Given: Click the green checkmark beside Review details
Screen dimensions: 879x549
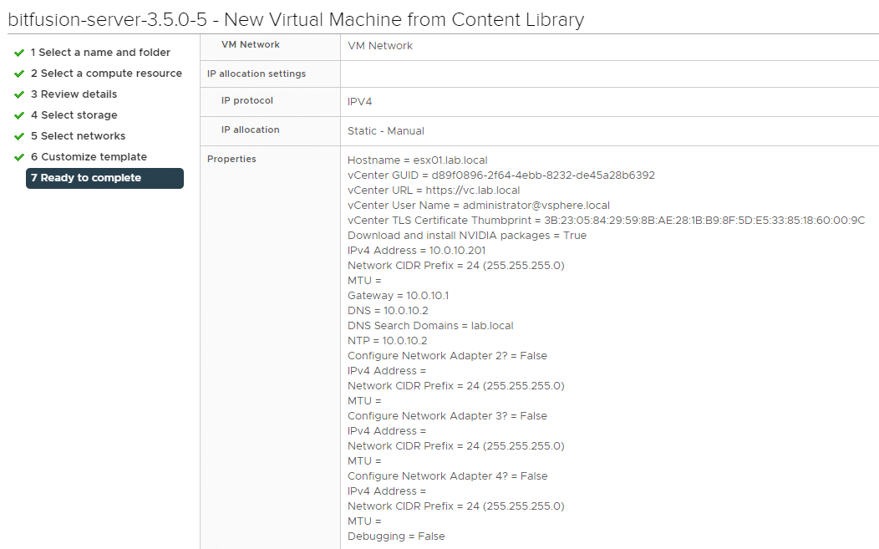Looking at the screenshot, I should coord(19,94).
